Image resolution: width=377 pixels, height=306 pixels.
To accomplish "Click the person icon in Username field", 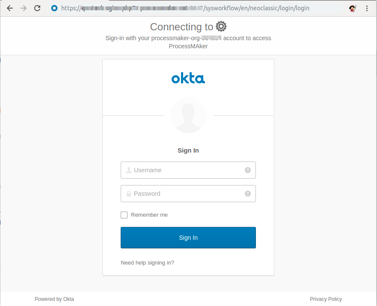I will point(128,170).
